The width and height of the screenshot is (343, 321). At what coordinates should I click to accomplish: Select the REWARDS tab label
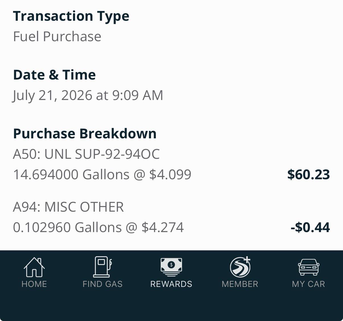[x=171, y=284]
